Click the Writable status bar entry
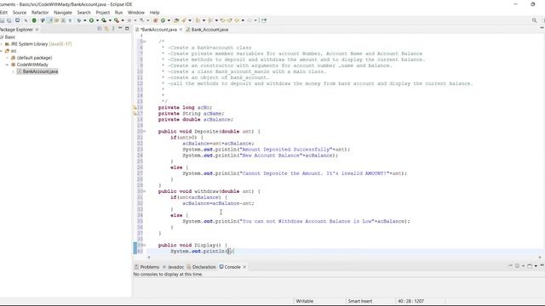 point(305,301)
